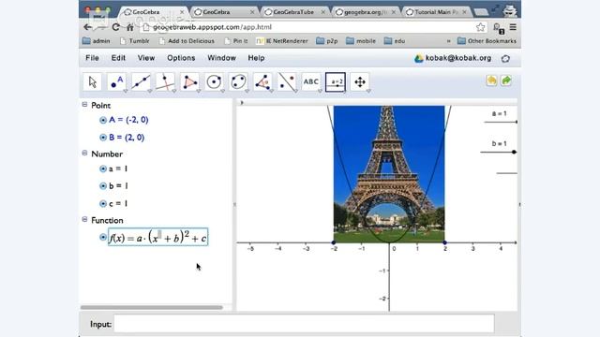
Task: Toggle visibility of number b
Action: (x=103, y=186)
